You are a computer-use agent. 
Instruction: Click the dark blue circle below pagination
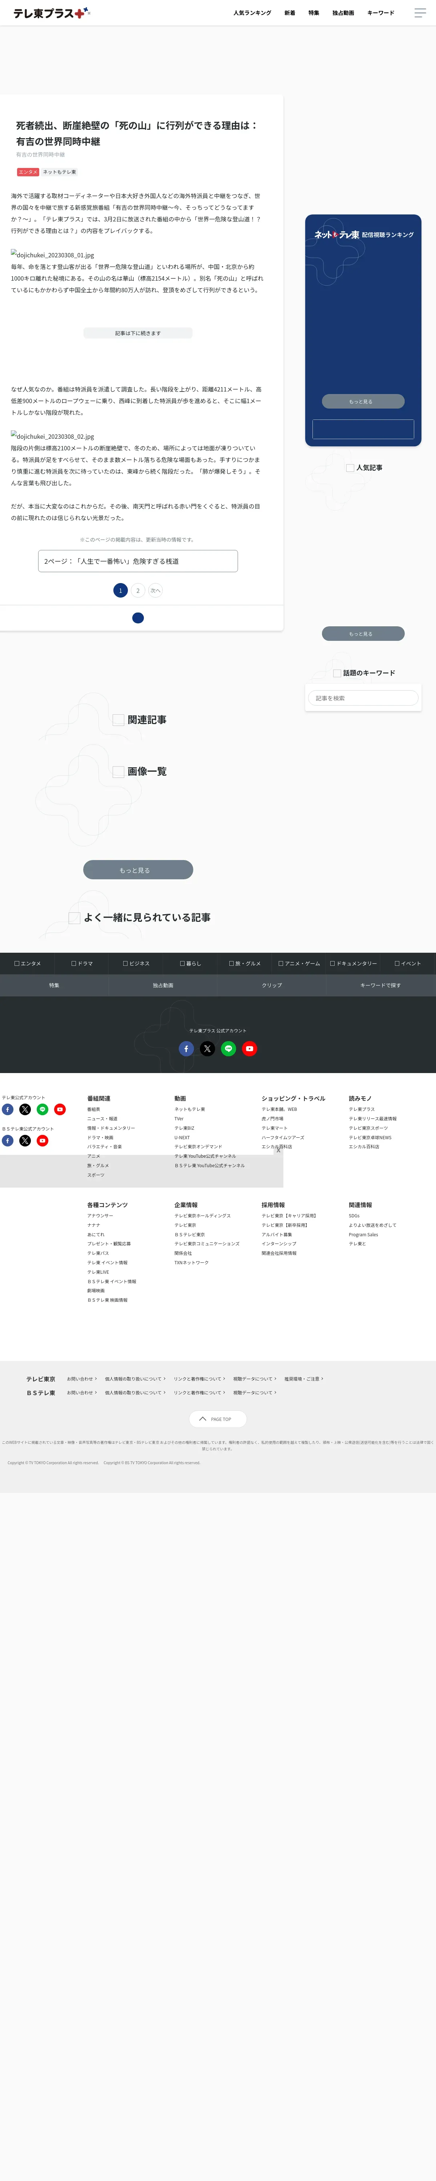tap(138, 618)
